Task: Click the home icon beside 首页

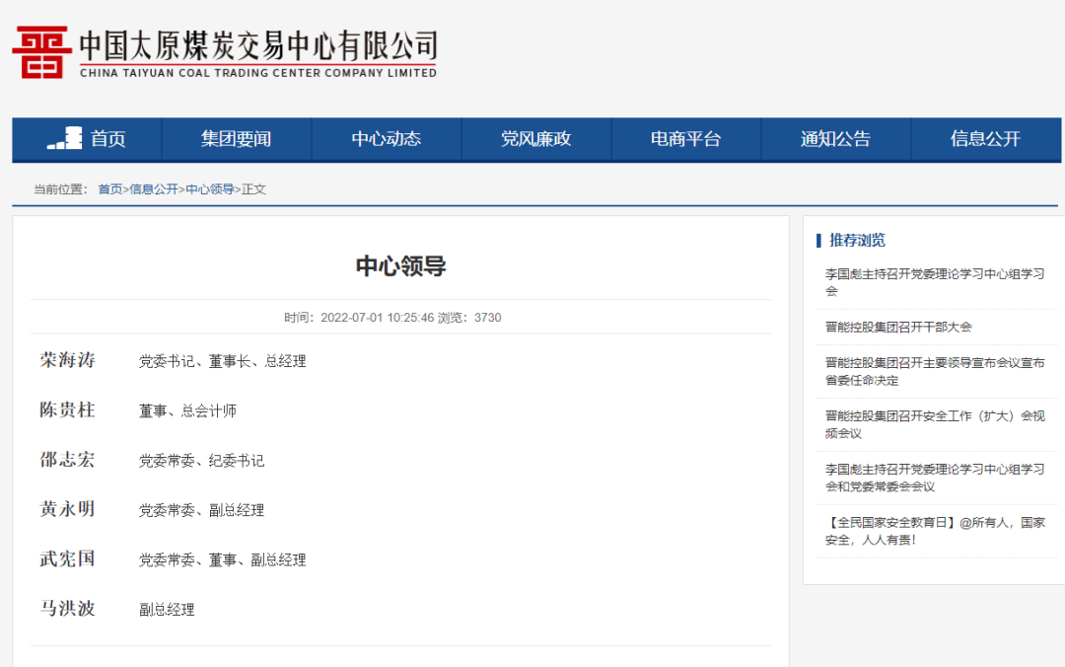Action: click(x=65, y=139)
